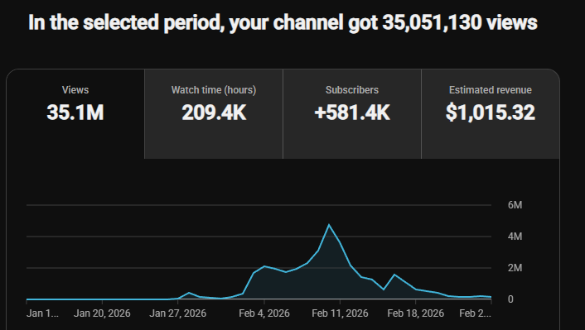Screen dimensions: 585x330
Task: Click the 6M y-axis label
Action: coord(515,205)
